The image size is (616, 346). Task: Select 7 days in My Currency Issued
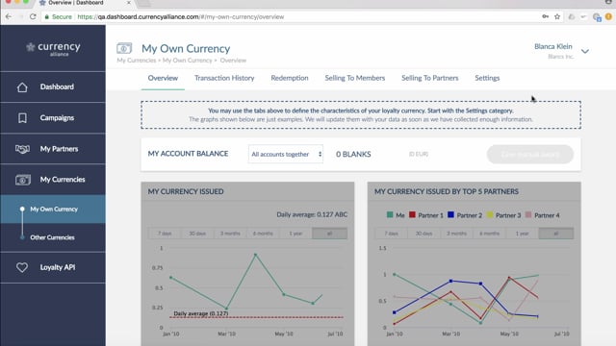(x=165, y=234)
